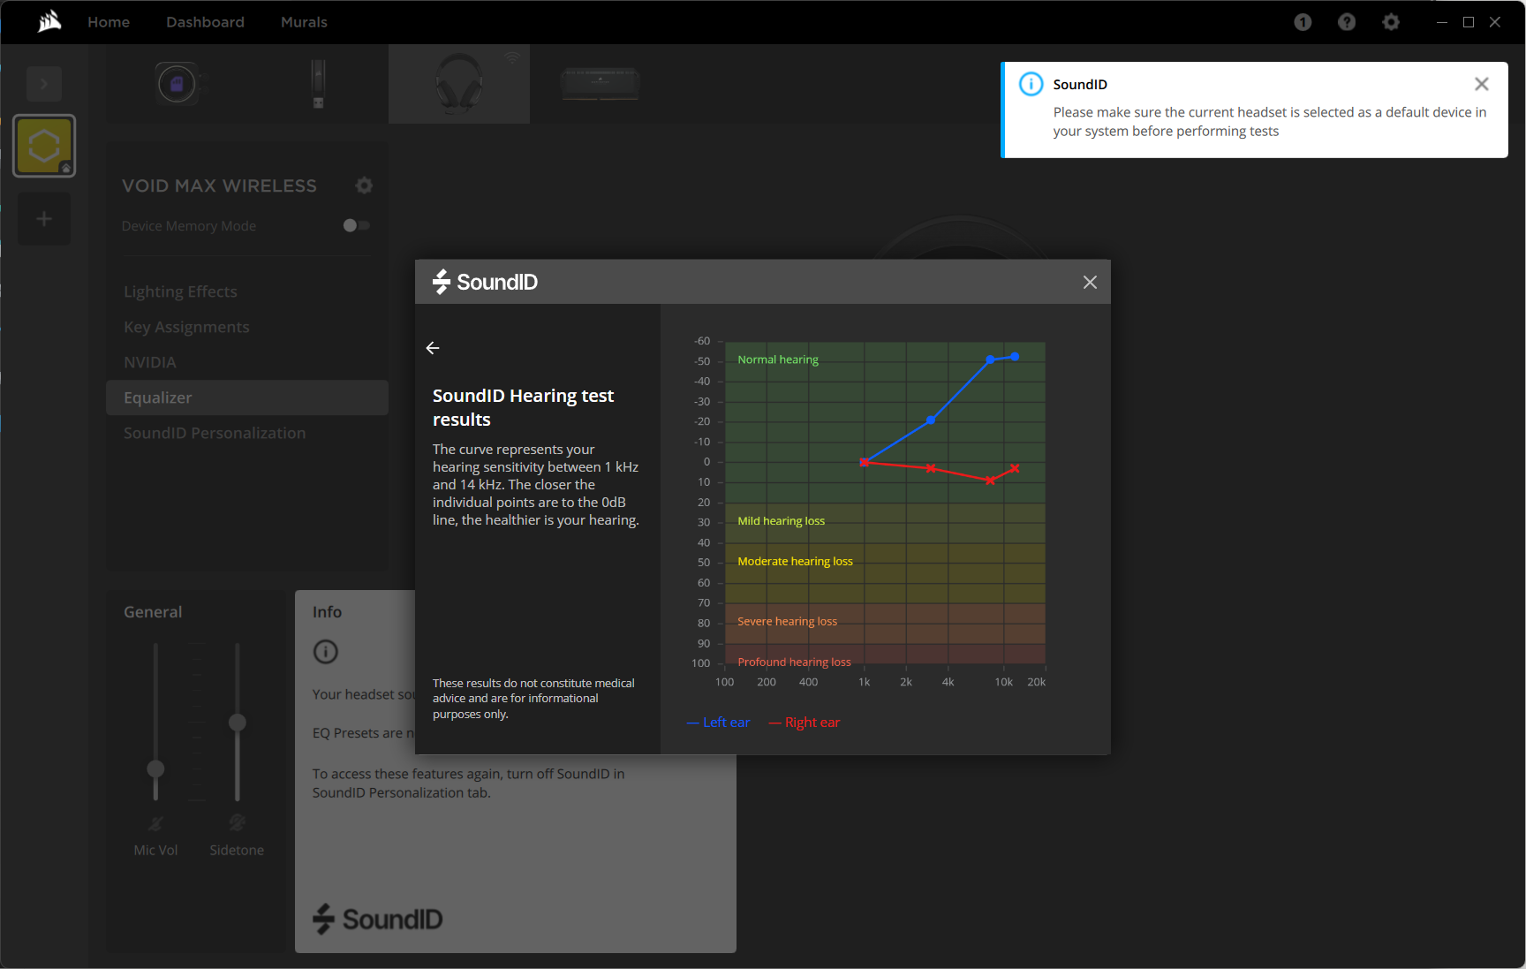Image resolution: width=1526 pixels, height=969 pixels.
Task: Add a new profile with plus button
Action: coord(44,218)
